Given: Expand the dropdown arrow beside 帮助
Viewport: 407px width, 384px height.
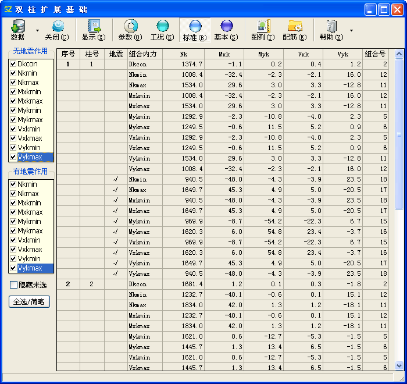Looking at the screenshot, I should 351,30.
